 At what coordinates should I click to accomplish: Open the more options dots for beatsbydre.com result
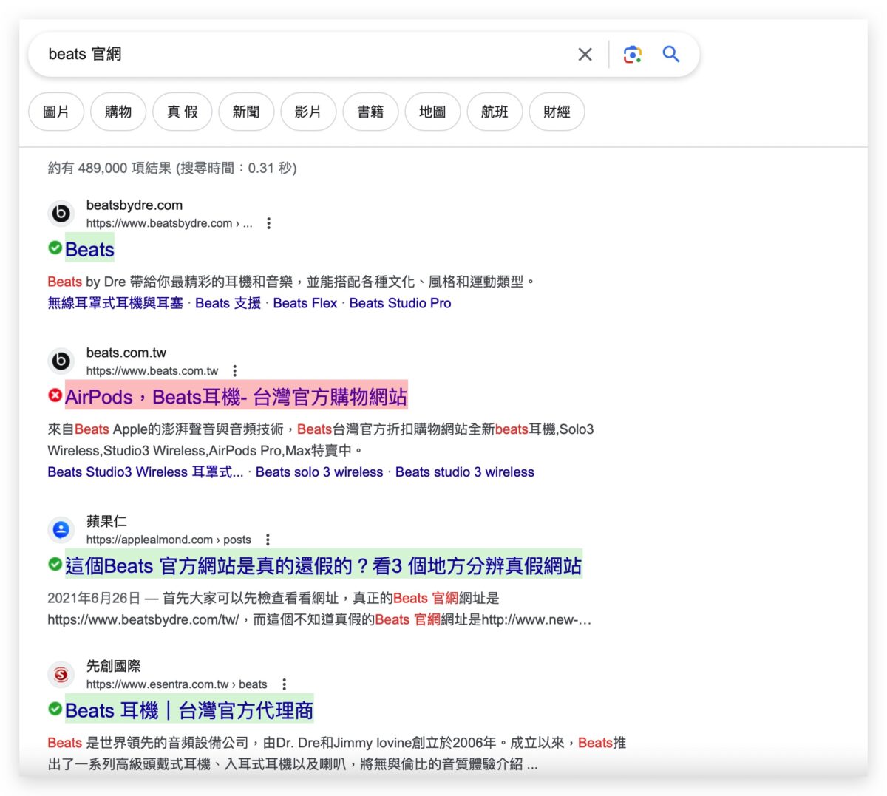tap(268, 223)
